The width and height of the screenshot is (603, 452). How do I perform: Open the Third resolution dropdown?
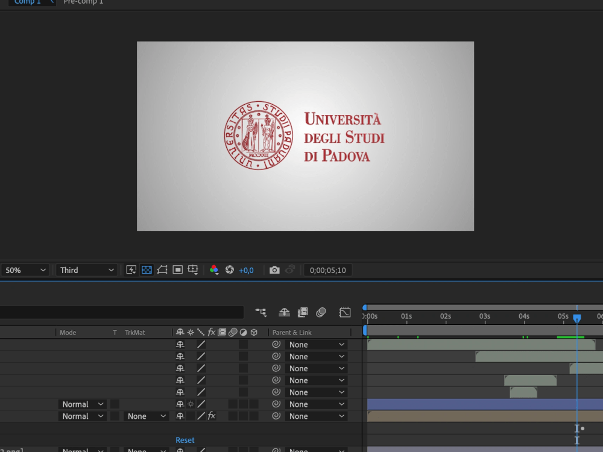pyautogui.click(x=87, y=270)
